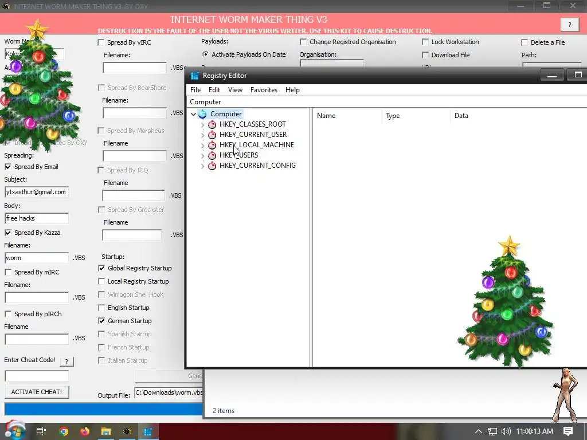Launch Firefox from the taskbar
The image size is (587, 440).
[x=85, y=431]
